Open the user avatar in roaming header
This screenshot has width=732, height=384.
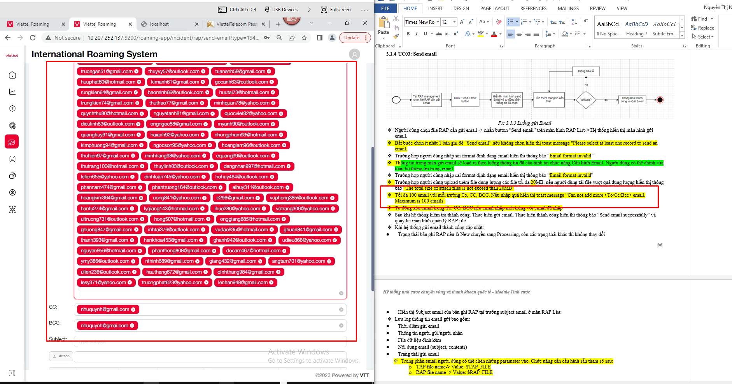354,54
